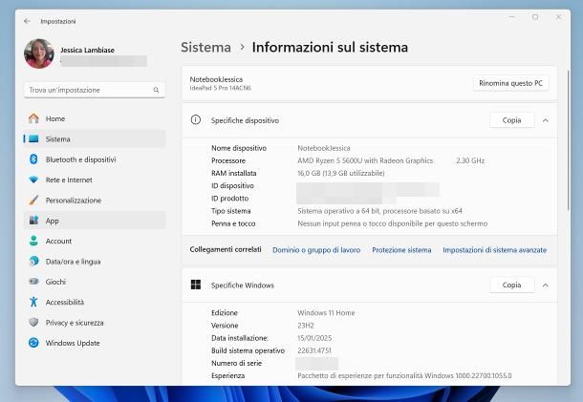Click Rinomina questo PC button
Image resolution: width=583 pixels, height=402 pixels.
click(511, 83)
